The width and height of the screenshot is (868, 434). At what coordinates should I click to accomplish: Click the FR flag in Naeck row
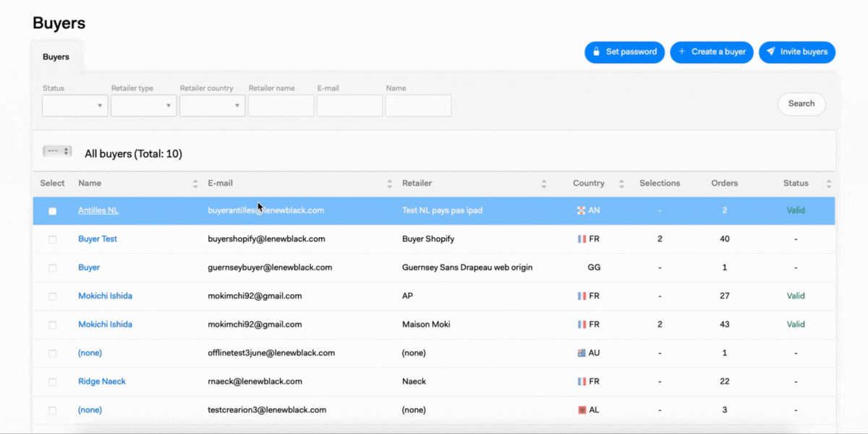click(x=581, y=381)
